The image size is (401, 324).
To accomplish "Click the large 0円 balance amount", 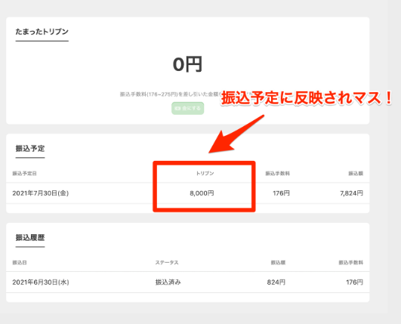I will point(188,64).
